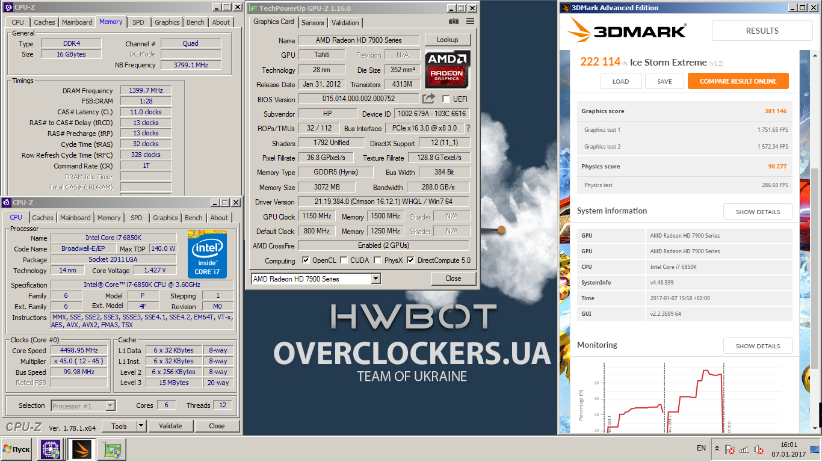Viewport: 822px width, 462px height.
Task: Click the GPU-Z title bar app icon
Action: 253,8
